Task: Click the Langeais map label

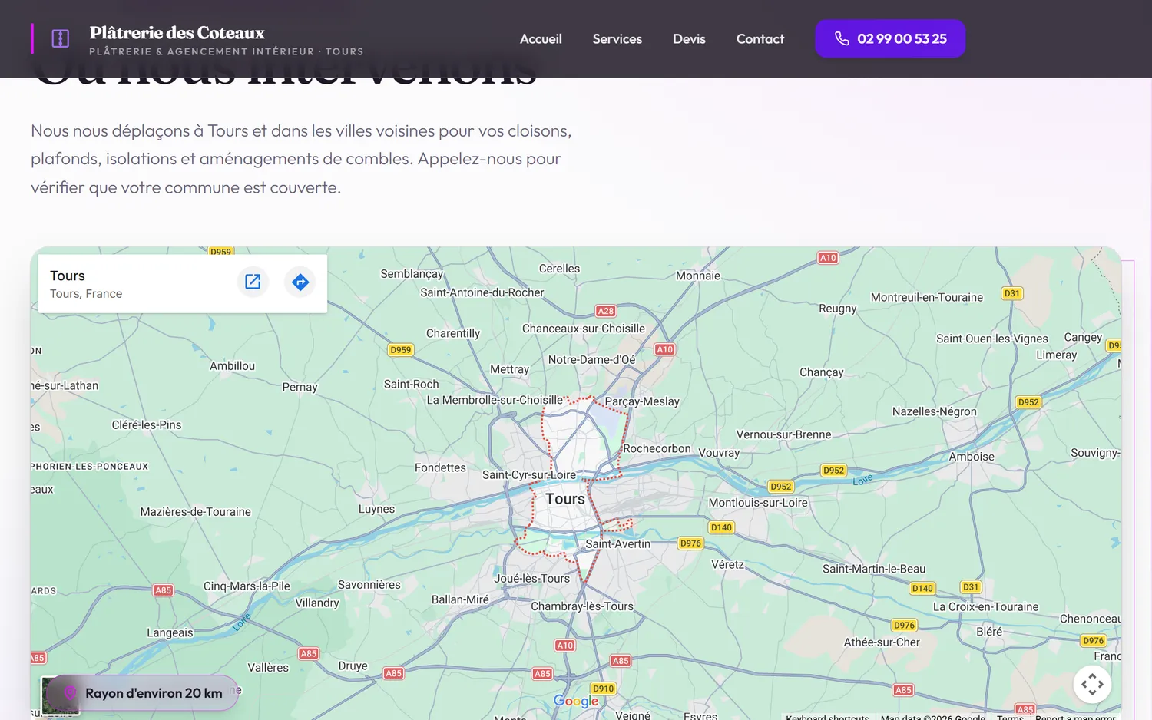Action: (x=170, y=633)
